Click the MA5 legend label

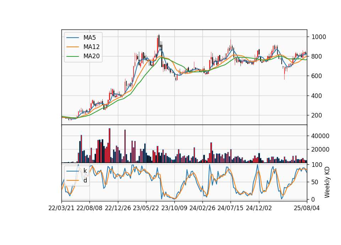[90, 38]
